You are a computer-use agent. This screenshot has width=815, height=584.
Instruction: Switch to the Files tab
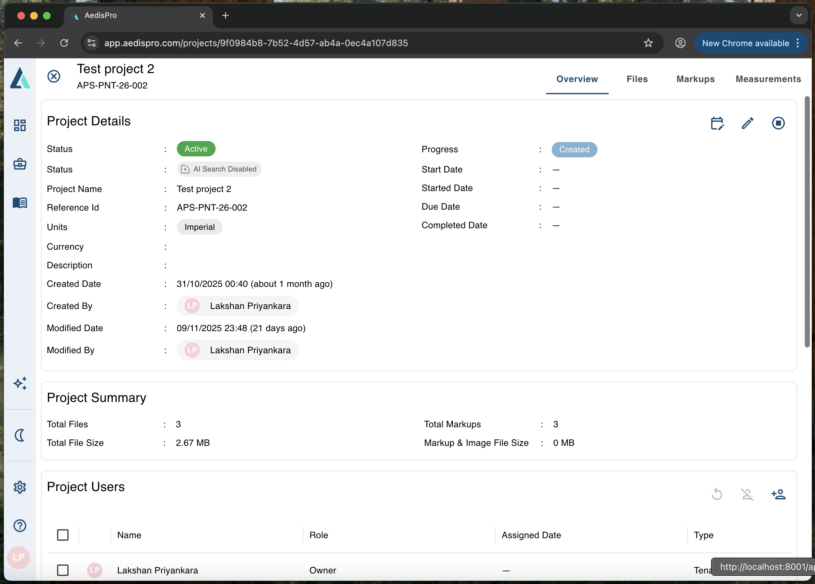pos(637,79)
